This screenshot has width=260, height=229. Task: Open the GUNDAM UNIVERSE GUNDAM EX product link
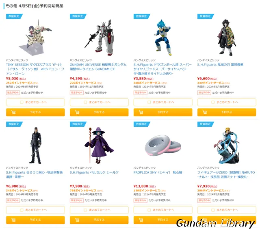click(98, 67)
